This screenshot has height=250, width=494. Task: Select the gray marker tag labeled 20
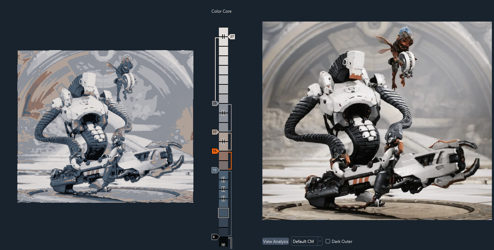coord(215,103)
